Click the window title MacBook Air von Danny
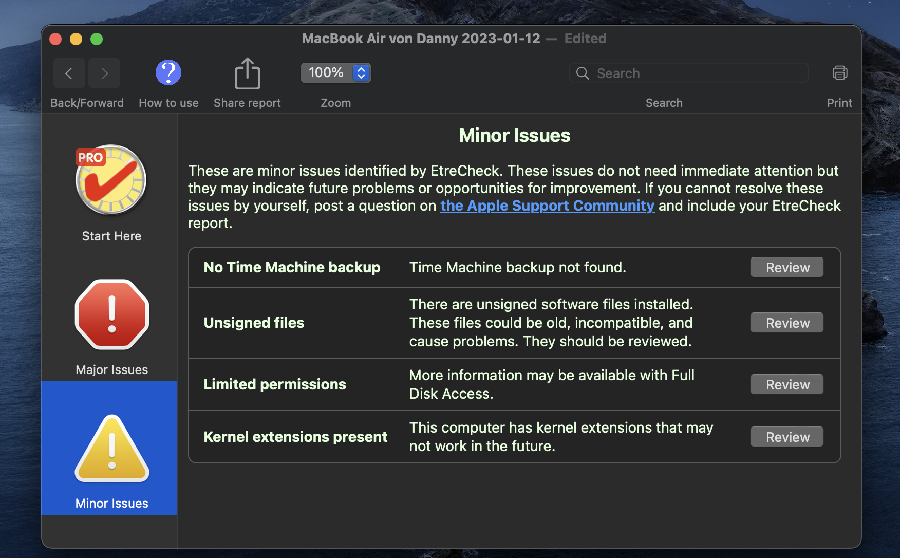Screen dimensions: 900x558 coord(421,39)
